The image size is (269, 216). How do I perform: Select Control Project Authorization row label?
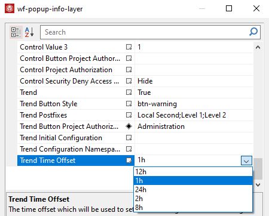(x=66, y=70)
